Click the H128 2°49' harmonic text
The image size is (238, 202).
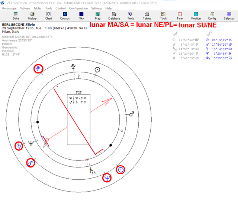click(11, 55)
